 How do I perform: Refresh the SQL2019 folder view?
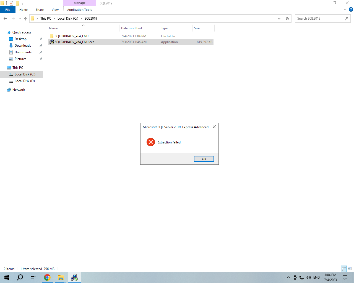click(287, 19)
